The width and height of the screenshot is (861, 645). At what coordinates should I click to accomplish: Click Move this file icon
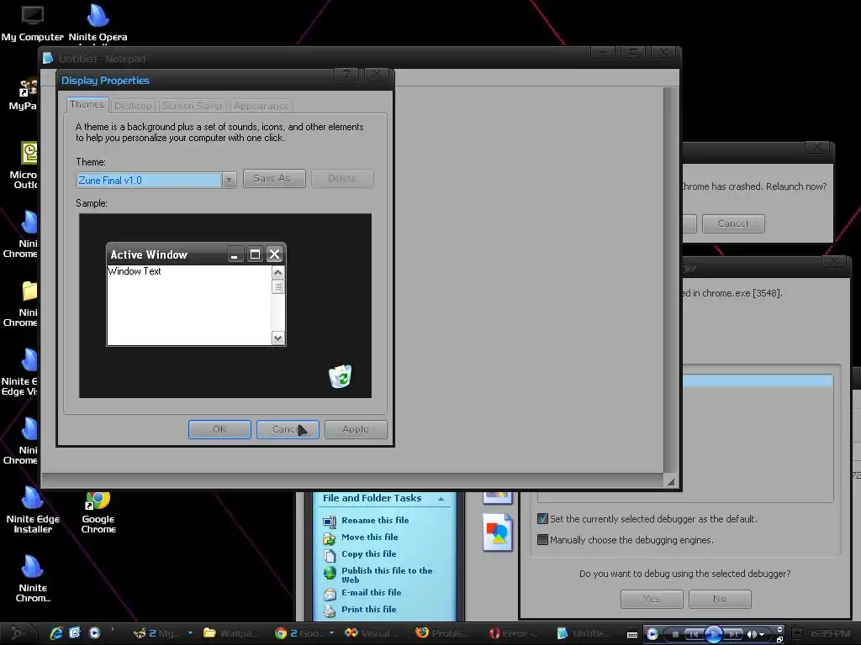point(330,538)
